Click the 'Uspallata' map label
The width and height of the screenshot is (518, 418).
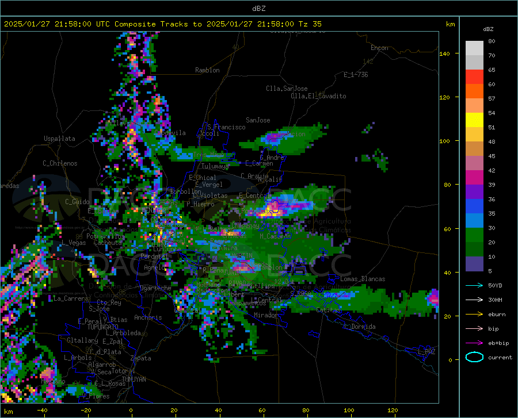click(x=59, y=139)
